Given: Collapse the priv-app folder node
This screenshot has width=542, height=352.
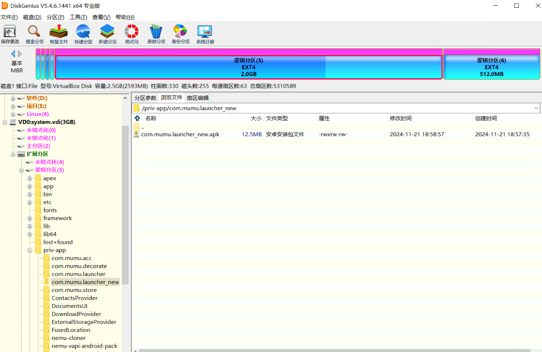Looking at the screenshot, I should pyautogui.click(x=30, y=250).
